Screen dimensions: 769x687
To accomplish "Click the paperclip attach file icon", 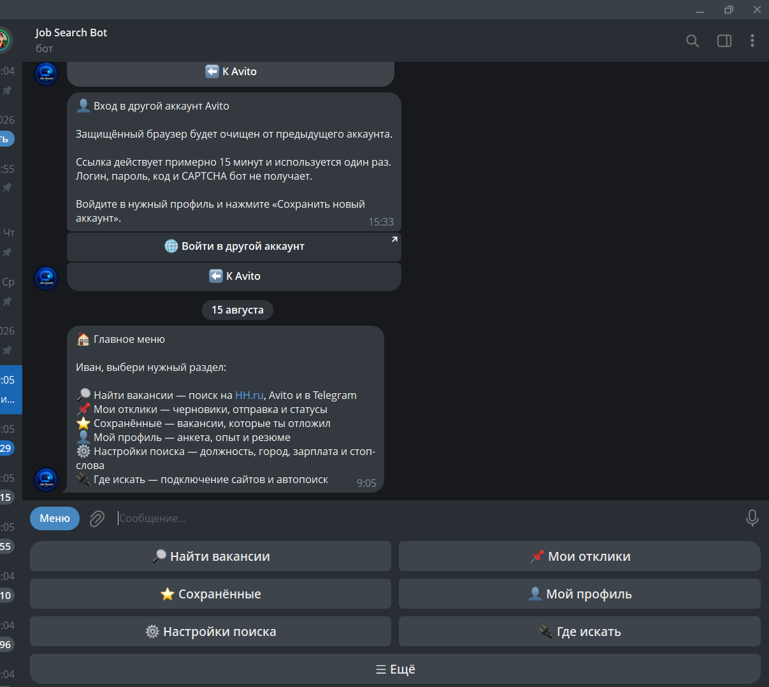I will 97,519.
